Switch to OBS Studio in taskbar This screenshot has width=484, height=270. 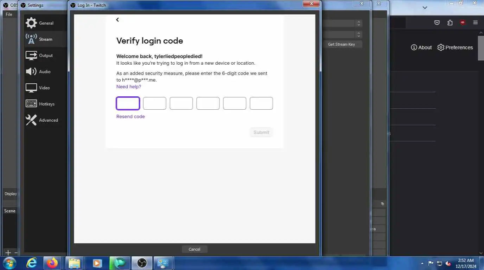click(x=142, y=263)
